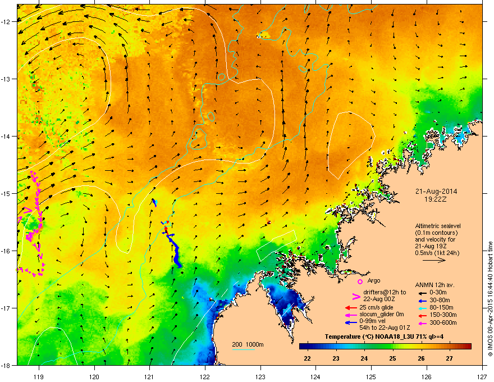
Task: Click the '127' longitude axis label
Action: pyautogui.click(x=482, y=376)
